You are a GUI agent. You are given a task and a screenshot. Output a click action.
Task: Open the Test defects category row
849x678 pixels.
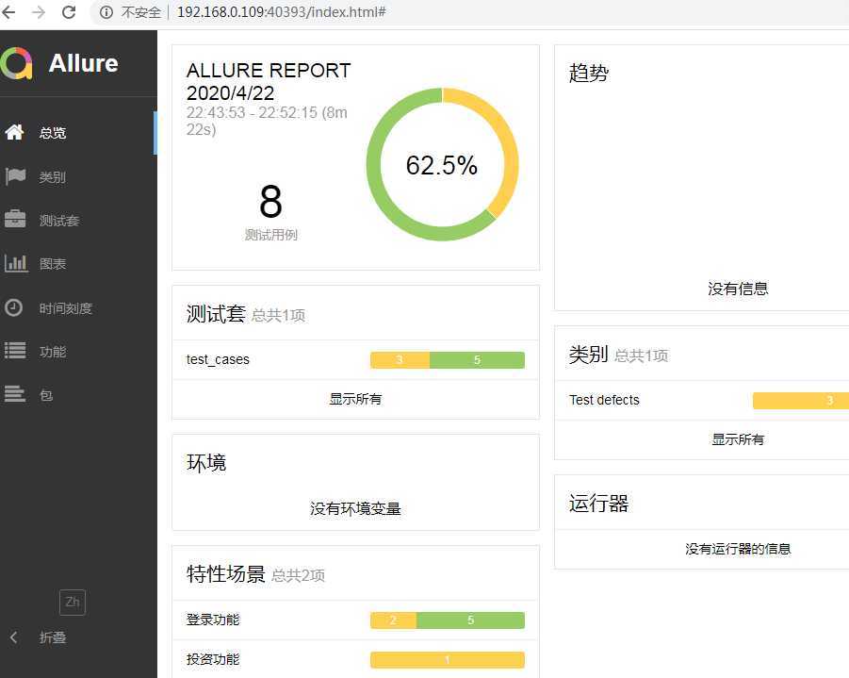pos(702,401)
